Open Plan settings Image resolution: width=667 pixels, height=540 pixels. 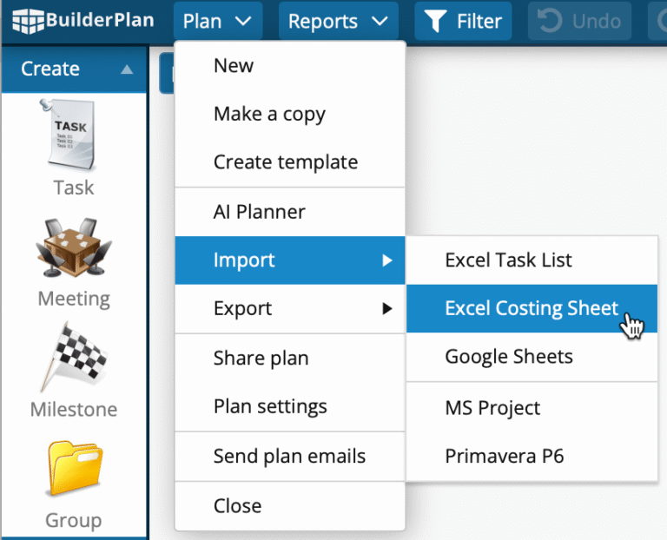[x=270, y=406]
